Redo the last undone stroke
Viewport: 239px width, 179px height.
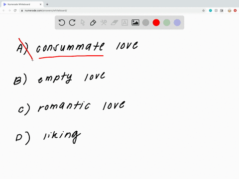click(x=72, y=22)
